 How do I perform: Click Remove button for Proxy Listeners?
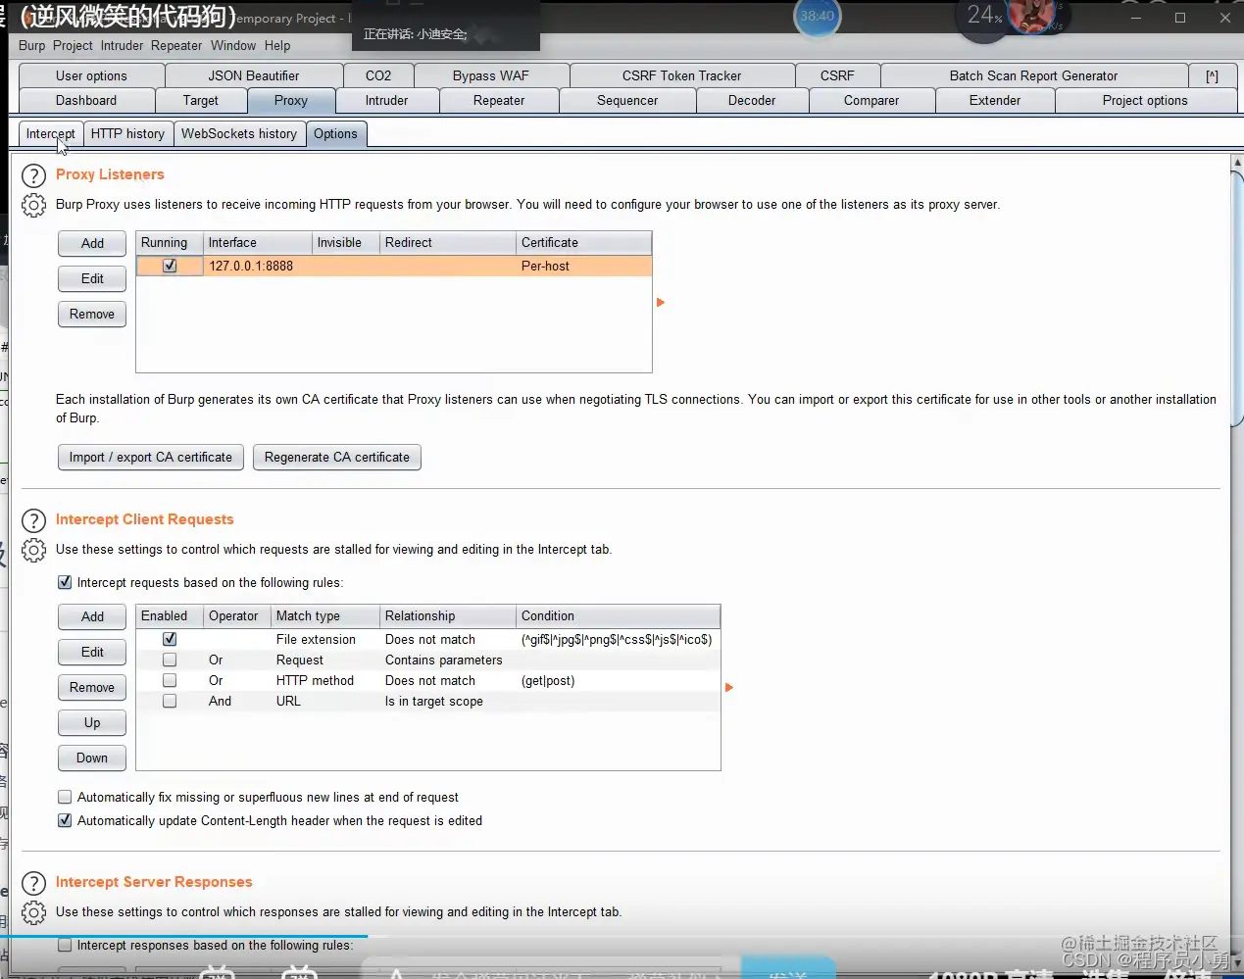point(92,314)
